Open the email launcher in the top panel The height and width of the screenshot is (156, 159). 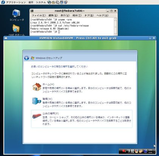[x=53, y=2]
